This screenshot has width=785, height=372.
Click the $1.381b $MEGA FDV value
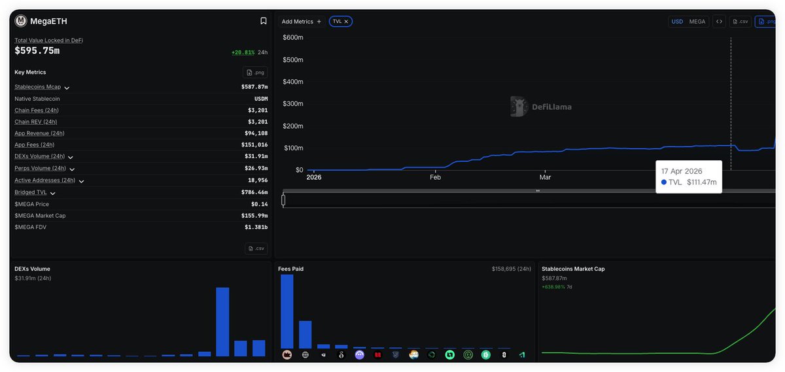[256, 228]
